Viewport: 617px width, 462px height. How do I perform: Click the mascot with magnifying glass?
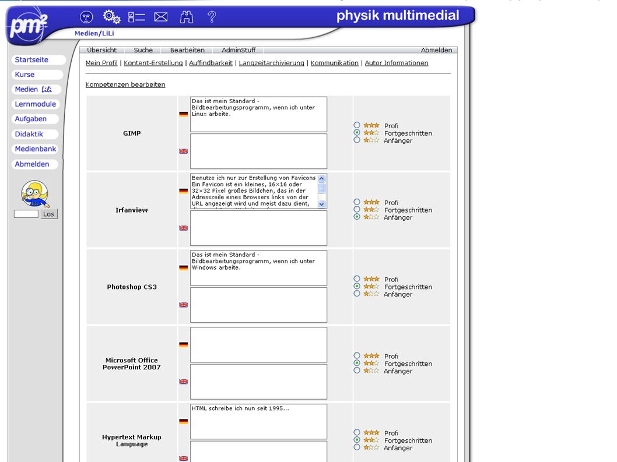tap(34, 194)
